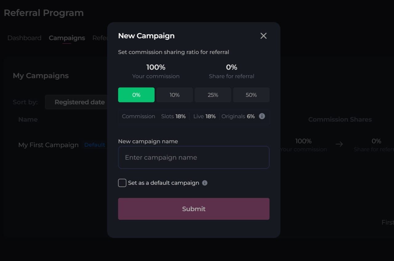Click the info icon beside Originals 6%
394x261 pixels.
coord(262,116)
